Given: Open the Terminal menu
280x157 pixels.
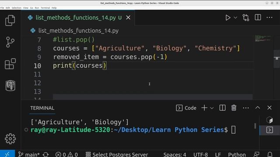Looking at the screenshot, I should coord(45,8).
